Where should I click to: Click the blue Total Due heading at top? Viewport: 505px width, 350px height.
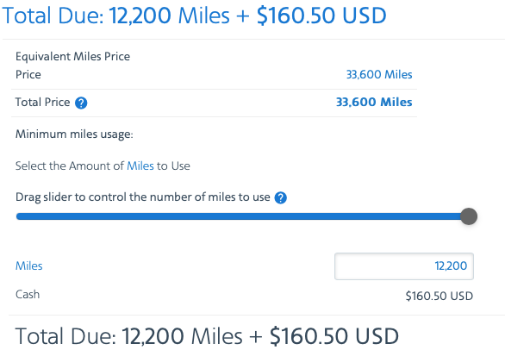click(194, 16)
